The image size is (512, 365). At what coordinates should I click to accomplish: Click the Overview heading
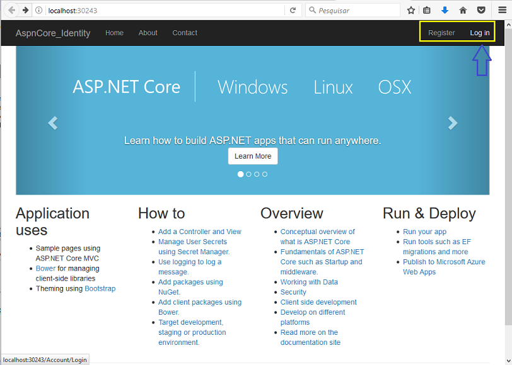pyautogui.click(x=292, y=213)
